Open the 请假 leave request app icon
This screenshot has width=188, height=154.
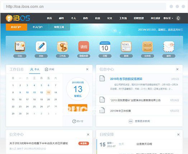84,46
